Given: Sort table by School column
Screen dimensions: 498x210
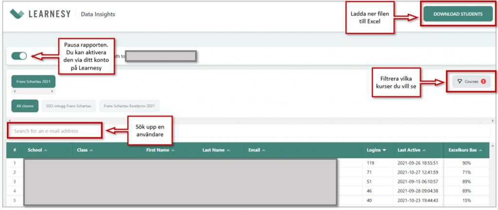Looking at the screenshot, I should 37,150.
